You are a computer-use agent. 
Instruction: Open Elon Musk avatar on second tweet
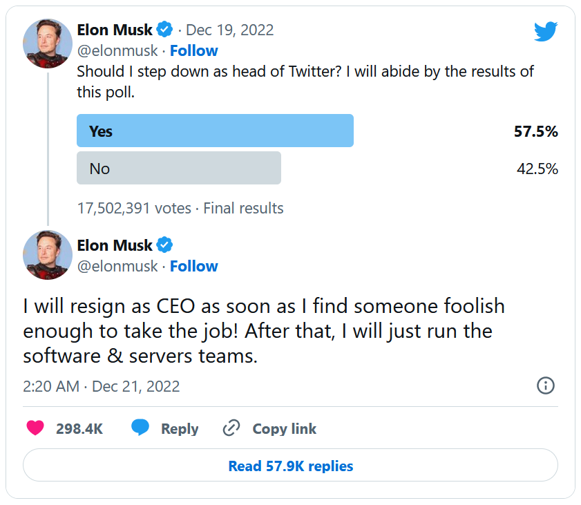click(48, 255)
